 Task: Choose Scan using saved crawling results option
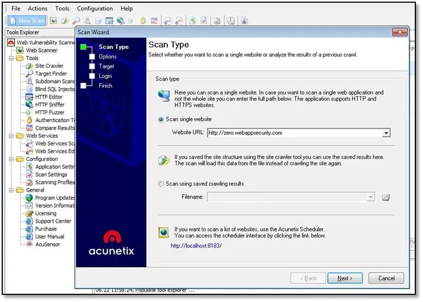click(161, 184)
